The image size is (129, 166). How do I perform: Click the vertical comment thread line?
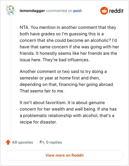point(11,75)
